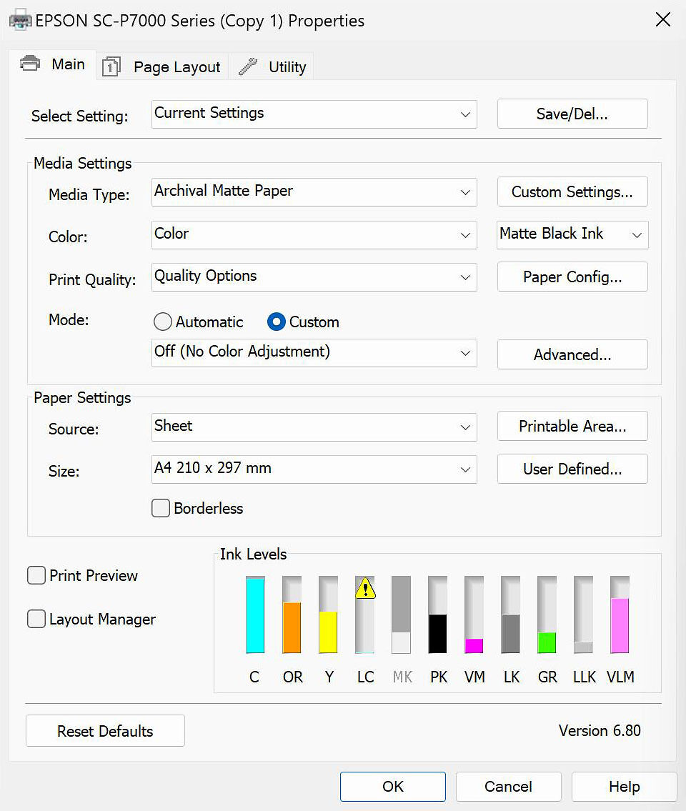686x811 pixels.
Task: Click the printer icon on the Main tab
Action: click(x=29, y=64)
